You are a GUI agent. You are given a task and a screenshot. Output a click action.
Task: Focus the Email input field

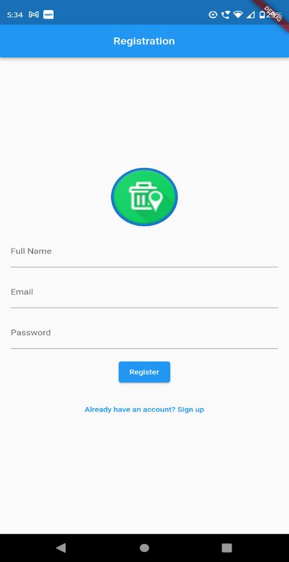pos(144,294)
